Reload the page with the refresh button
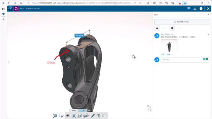 click(x=15, y=3)
